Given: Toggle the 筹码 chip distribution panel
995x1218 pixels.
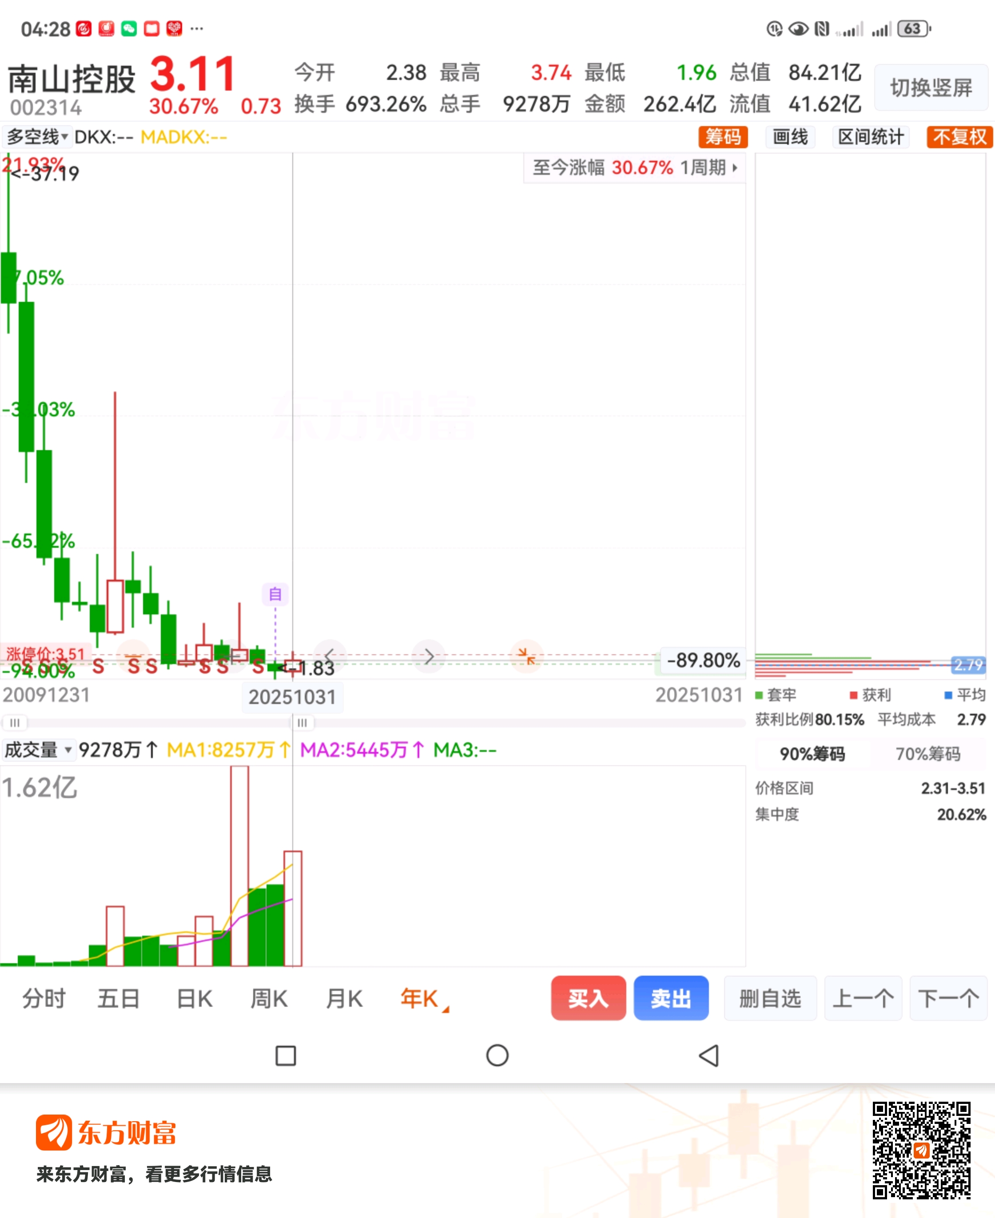Looking at the screenshot, I should 723,138.
